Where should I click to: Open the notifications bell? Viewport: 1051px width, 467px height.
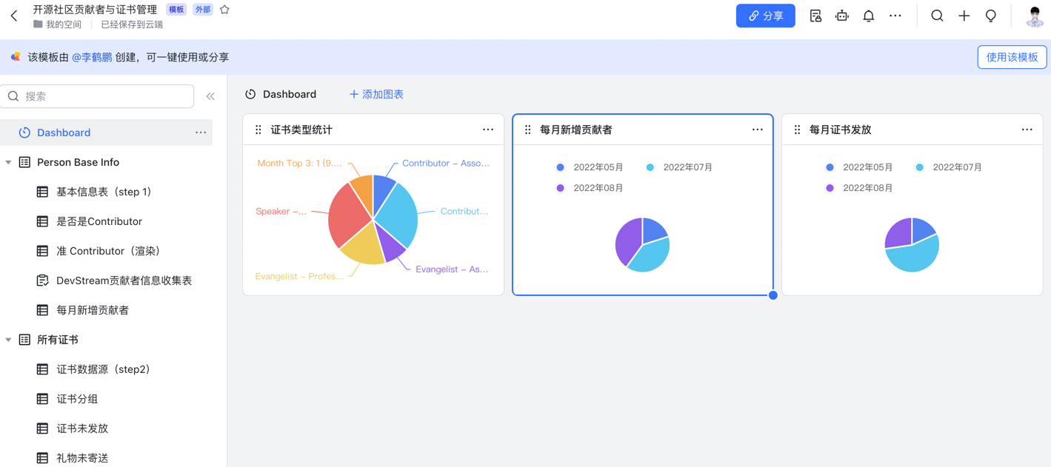(868, 16)
